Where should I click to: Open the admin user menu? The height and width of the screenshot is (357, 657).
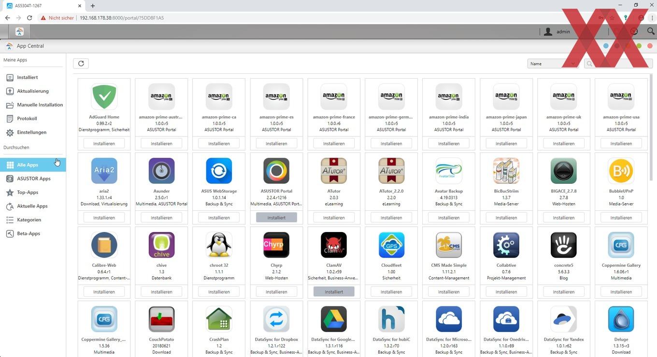click(x=557, y=32)
